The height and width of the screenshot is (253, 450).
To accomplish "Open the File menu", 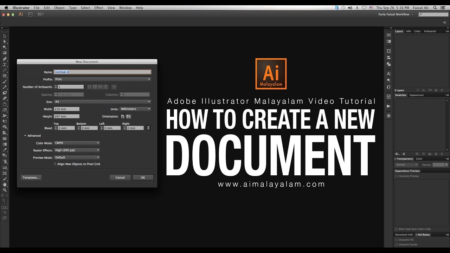I will [x=37, y=8].
